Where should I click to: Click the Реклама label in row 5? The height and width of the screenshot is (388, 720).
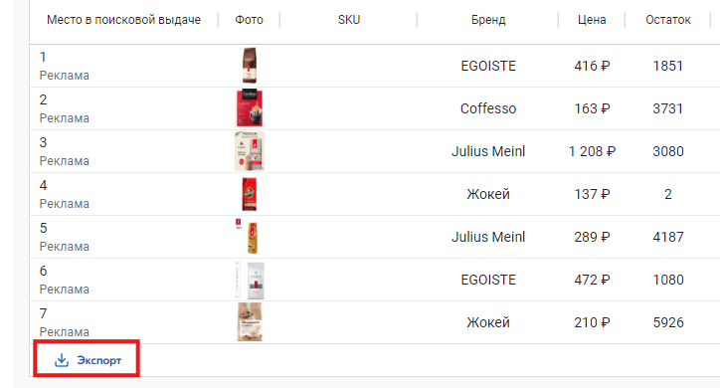(65, 247)
